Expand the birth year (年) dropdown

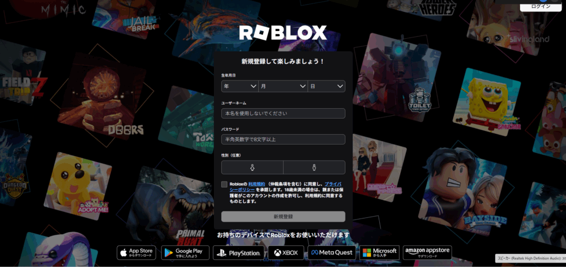point(239,86)
